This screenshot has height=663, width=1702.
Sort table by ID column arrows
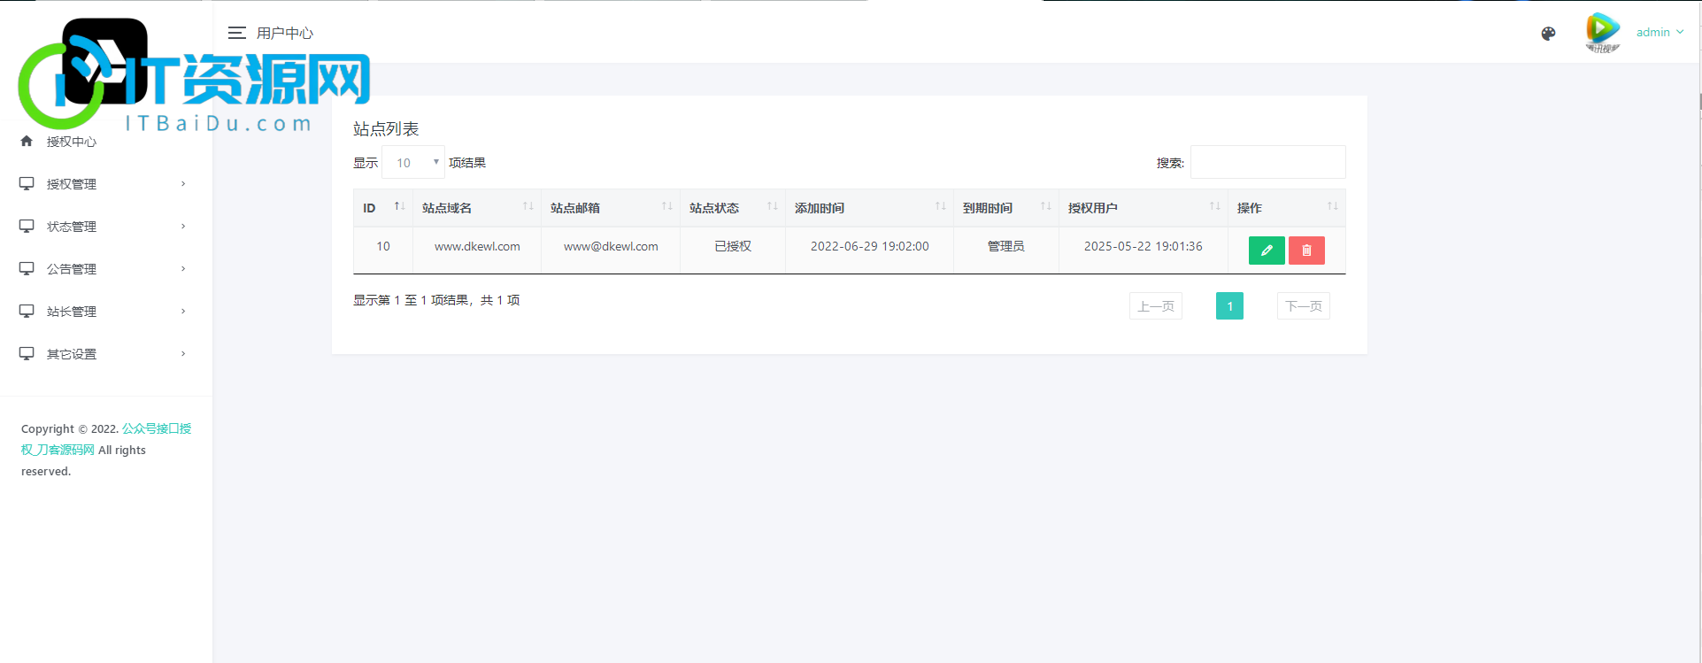pyautogui.click(x=399, y=206)
